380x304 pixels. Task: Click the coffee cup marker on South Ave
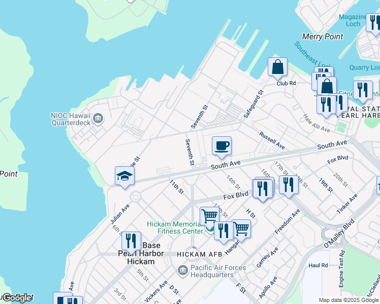point(221,146)
